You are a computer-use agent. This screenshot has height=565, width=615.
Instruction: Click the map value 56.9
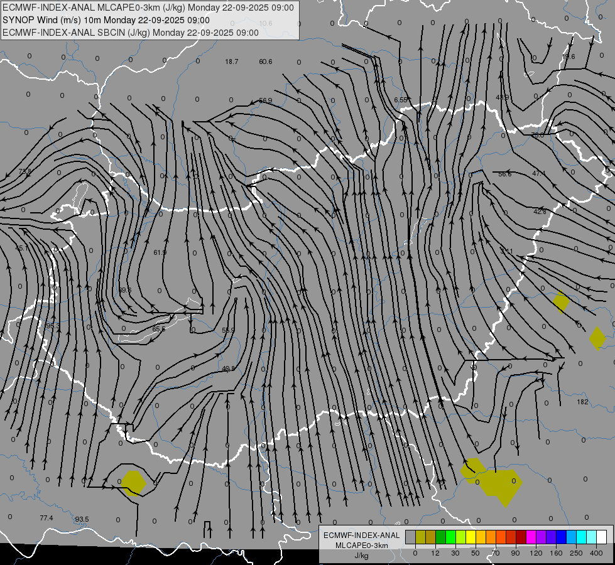point(266,101)
